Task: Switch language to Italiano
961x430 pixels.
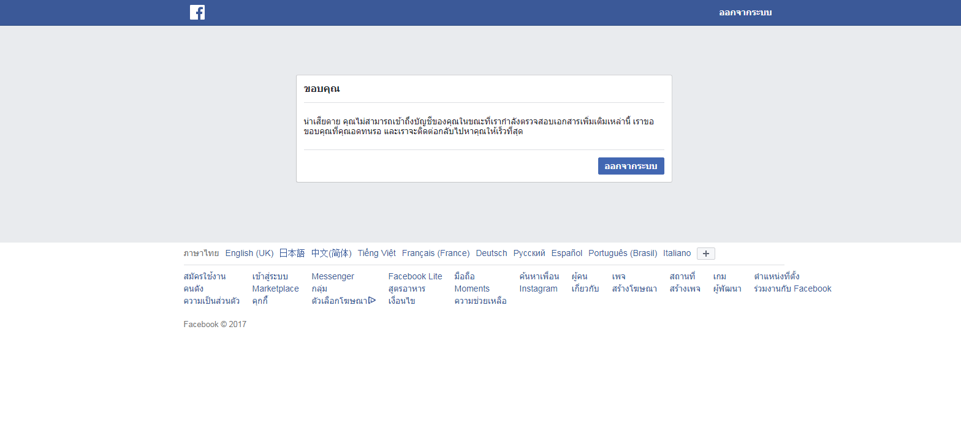Action: click(677, 253)
